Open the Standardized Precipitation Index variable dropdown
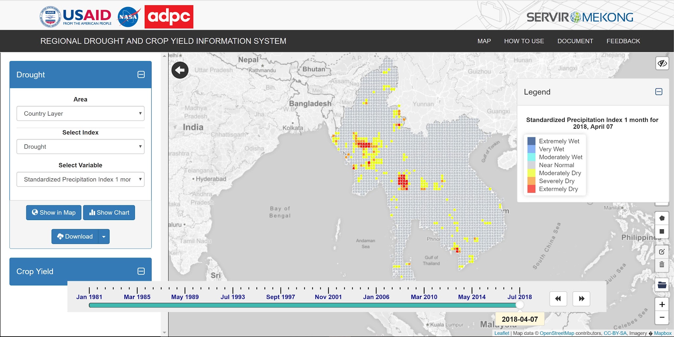The width and height of the screenshot is (674, 337). 81,180
